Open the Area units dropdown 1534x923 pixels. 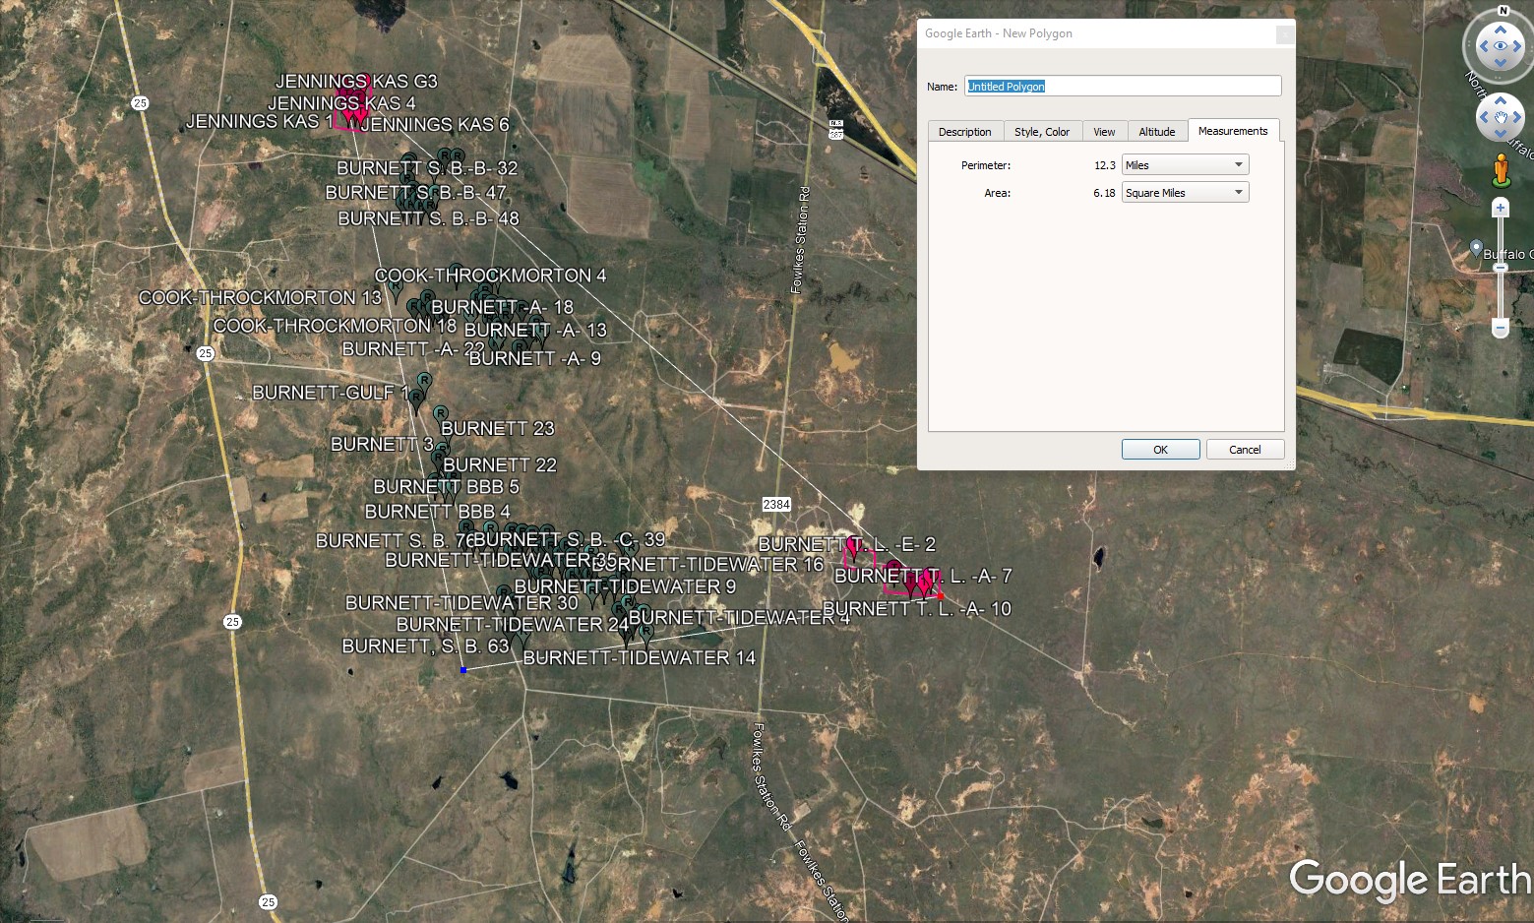click(x=1186, y=193)
